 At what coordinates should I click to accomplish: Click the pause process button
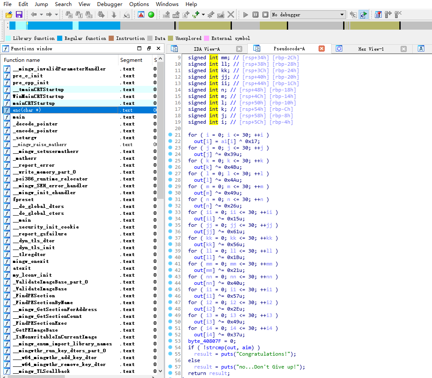pos(256,15)
